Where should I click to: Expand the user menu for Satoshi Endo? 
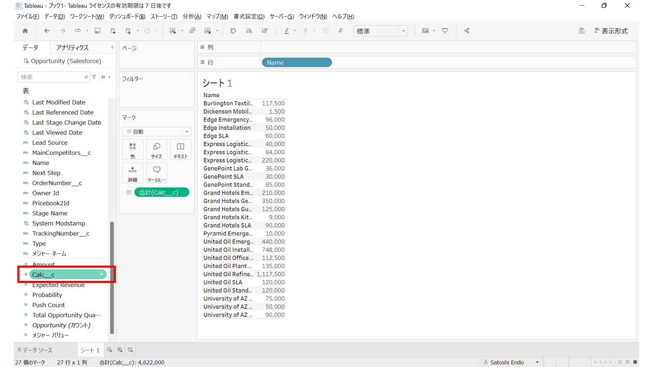pyautogui.click(x=537, y=362)
